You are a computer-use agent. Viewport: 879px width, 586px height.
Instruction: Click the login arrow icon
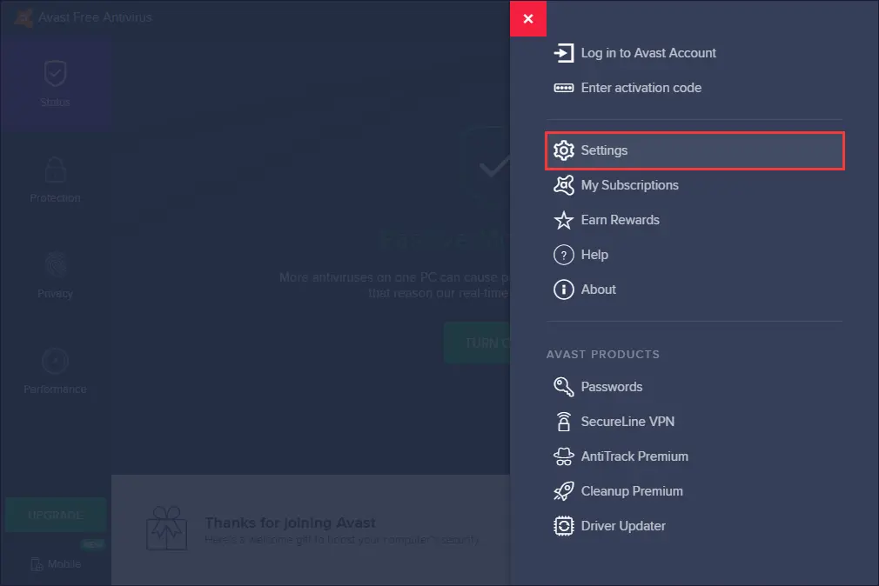click(x=563, y=53)
